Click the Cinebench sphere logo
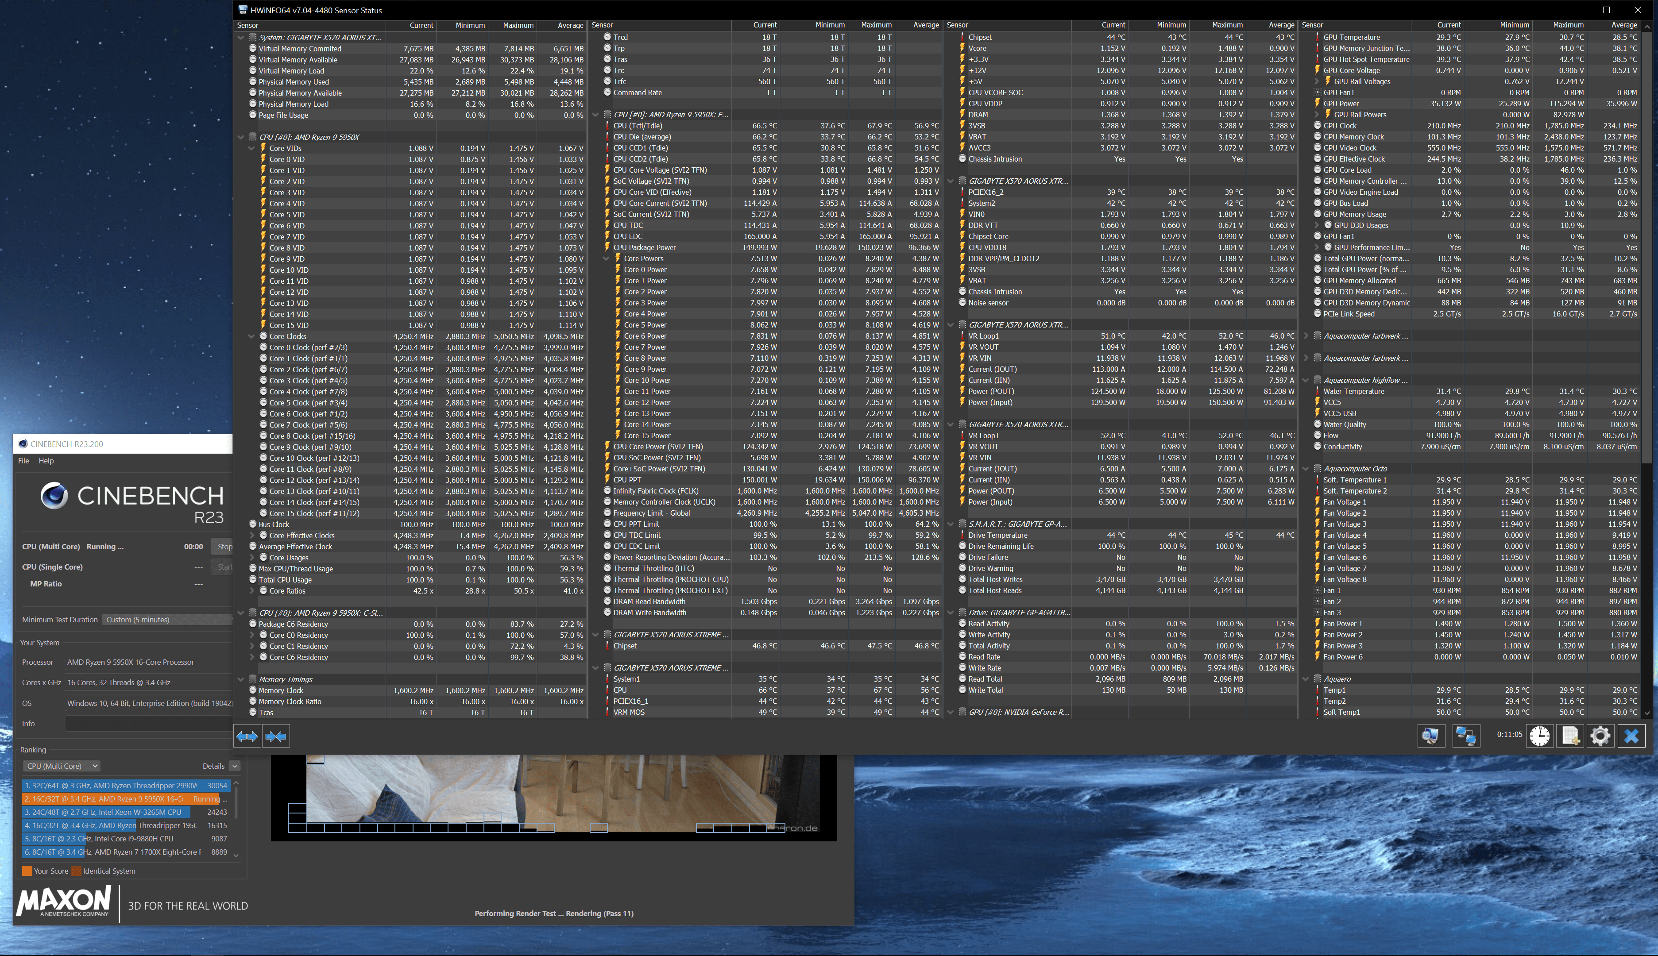 point(54,496)
